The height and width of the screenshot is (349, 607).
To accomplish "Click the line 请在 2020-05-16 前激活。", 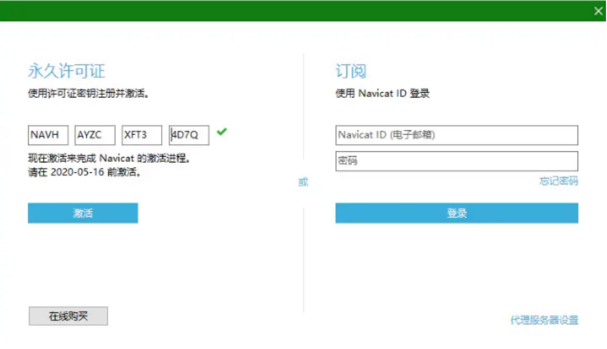I will coord(85,172).
